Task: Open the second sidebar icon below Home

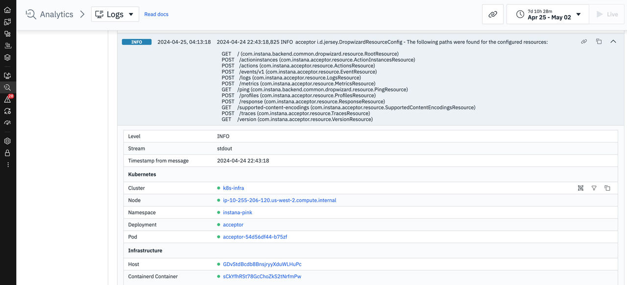Action: (x=7, y=22)
